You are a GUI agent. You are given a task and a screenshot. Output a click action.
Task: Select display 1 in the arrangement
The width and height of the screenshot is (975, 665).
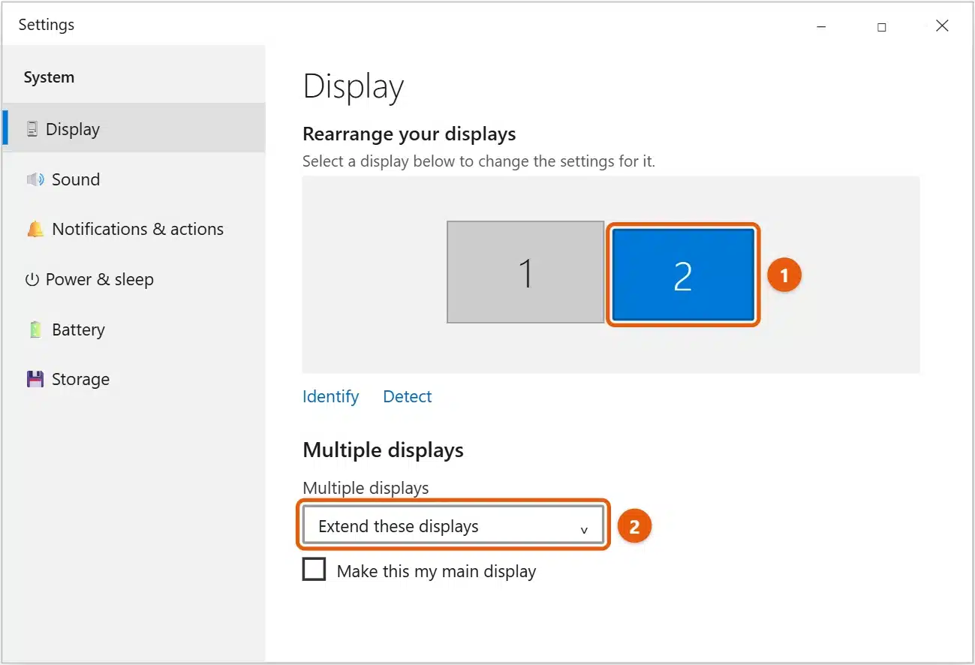pos(525,272)
